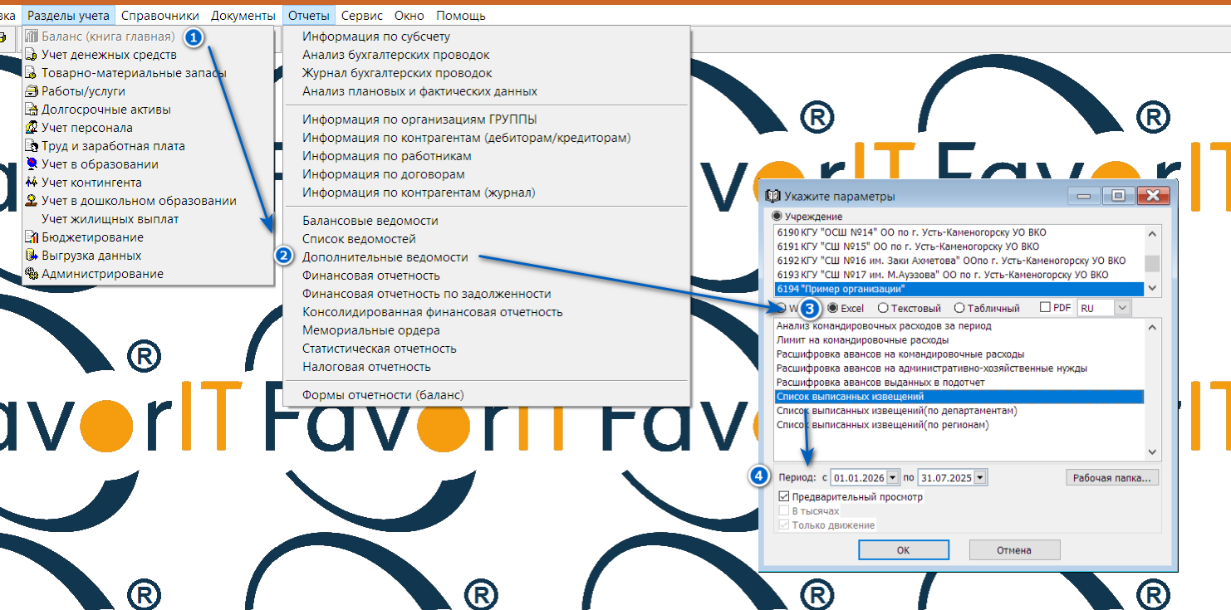The image size is (1231, 610).
Task: Expand the period end date dropdown
Action: 980,477
